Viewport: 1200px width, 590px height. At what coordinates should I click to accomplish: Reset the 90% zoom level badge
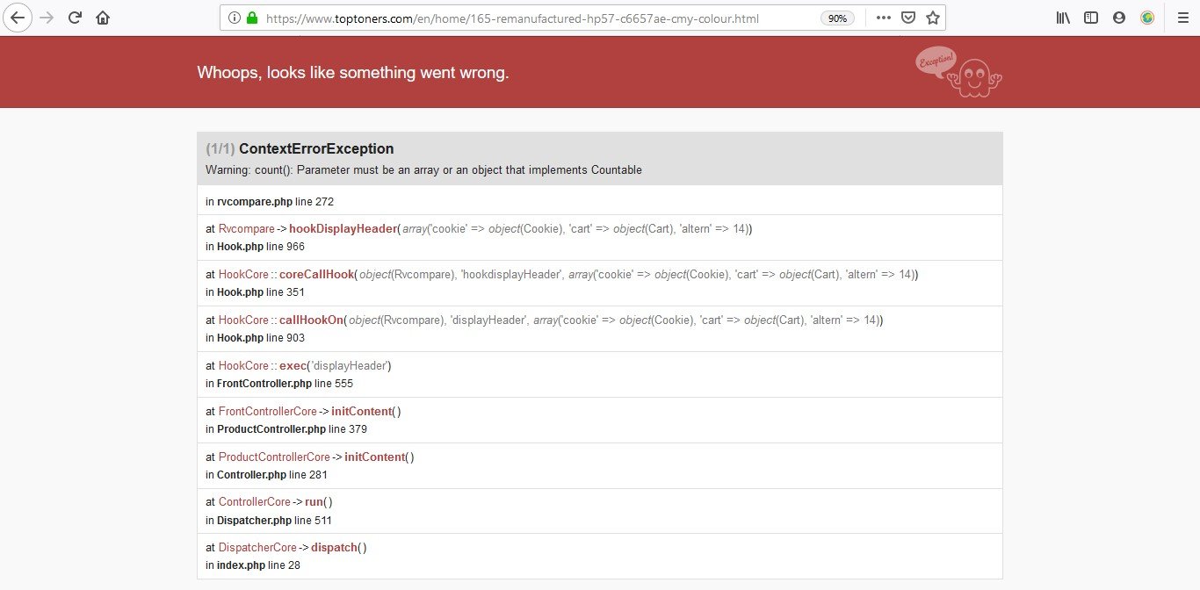pos(838,18)
